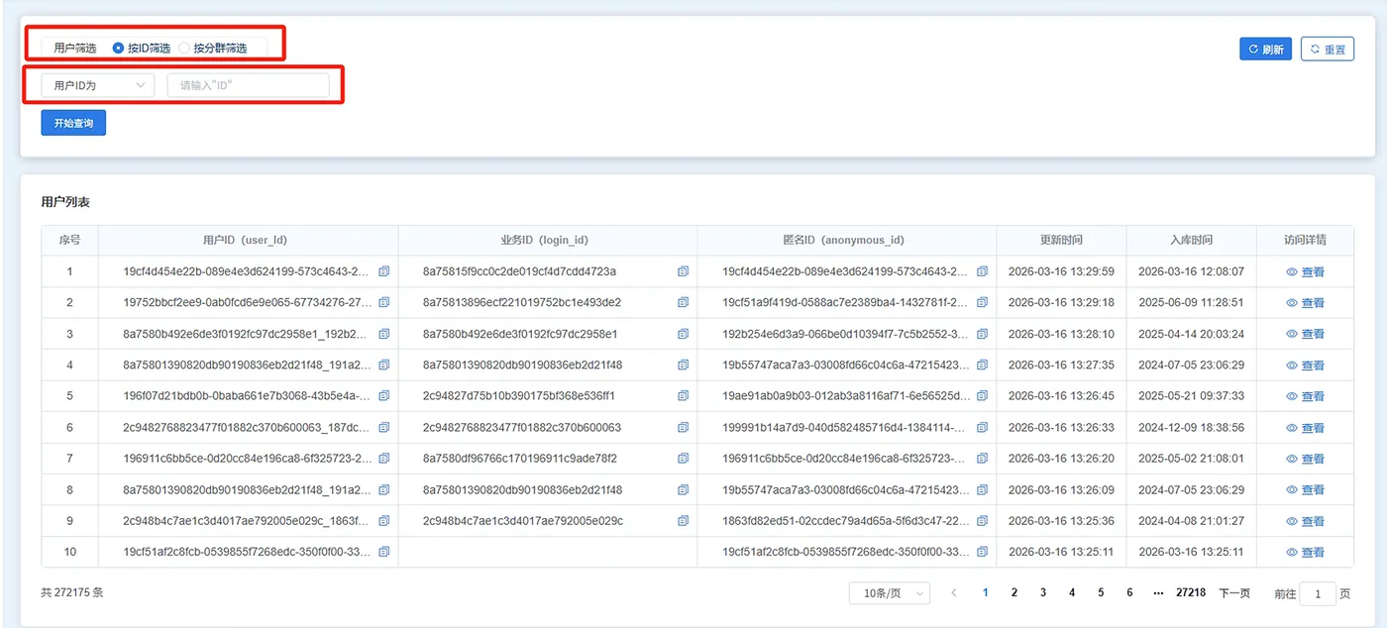Copy anonymous_id in row 6

tap(982, 428)
